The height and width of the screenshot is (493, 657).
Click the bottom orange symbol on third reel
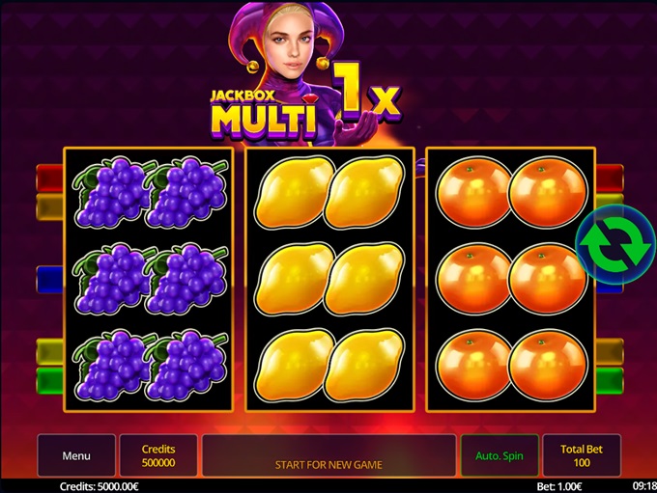coord(511,365)
